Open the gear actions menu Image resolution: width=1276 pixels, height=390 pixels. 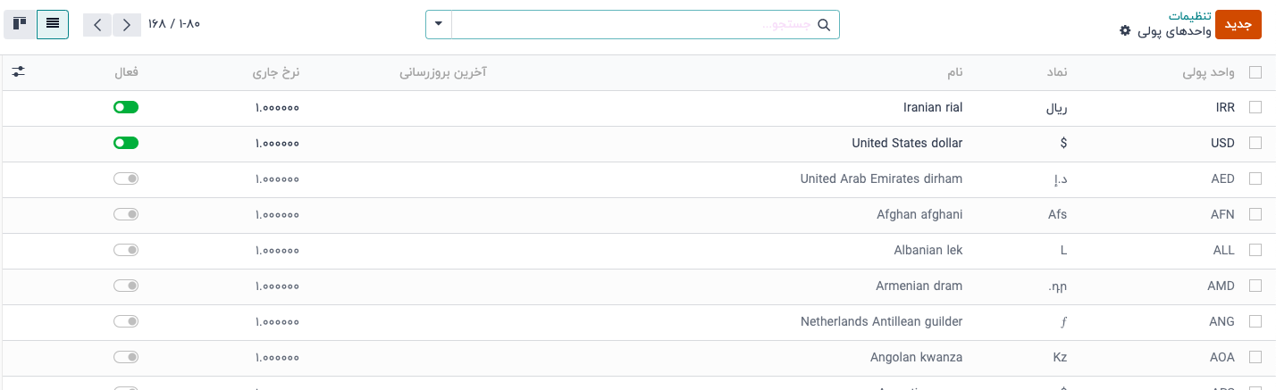(x=1124, y=31)
